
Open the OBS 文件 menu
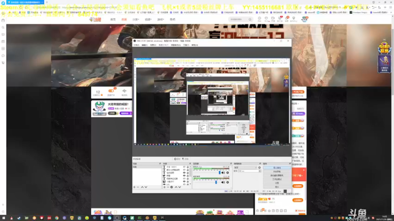(x=136, y=45)
